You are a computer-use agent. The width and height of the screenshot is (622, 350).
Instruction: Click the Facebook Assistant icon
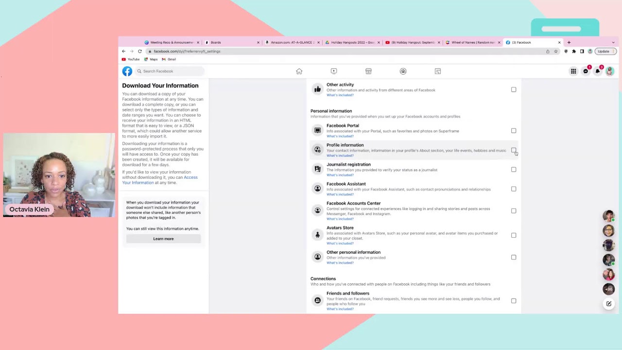317,189
